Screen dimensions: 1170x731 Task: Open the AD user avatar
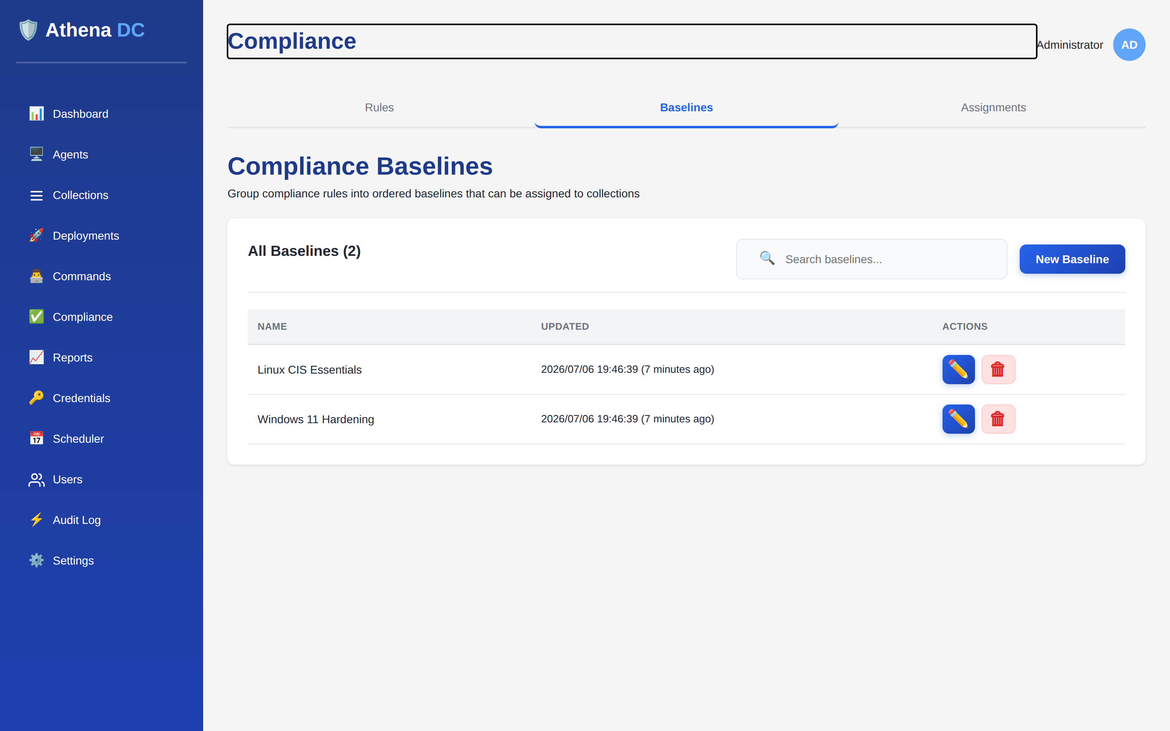1129,45
